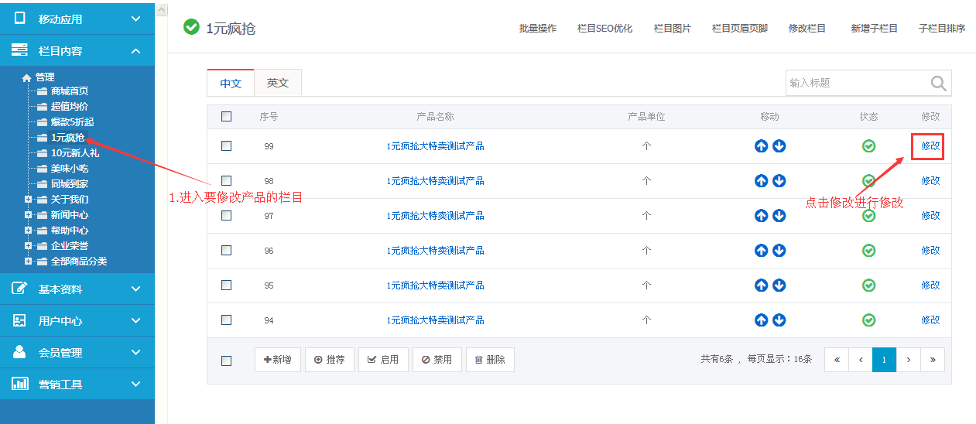This screenshot has width=976, height=424.
Task: Click 修改 link for product 99
Action: (930, 145)
